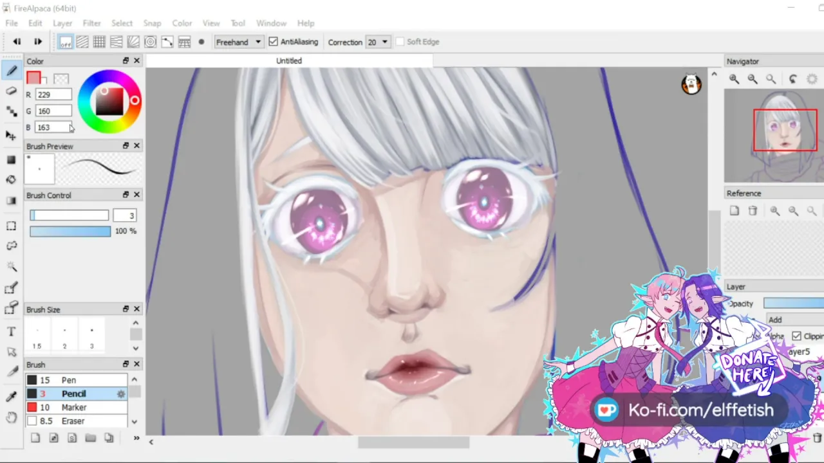
Task: Select the Lasso tool
Action: tap(12, 246)
